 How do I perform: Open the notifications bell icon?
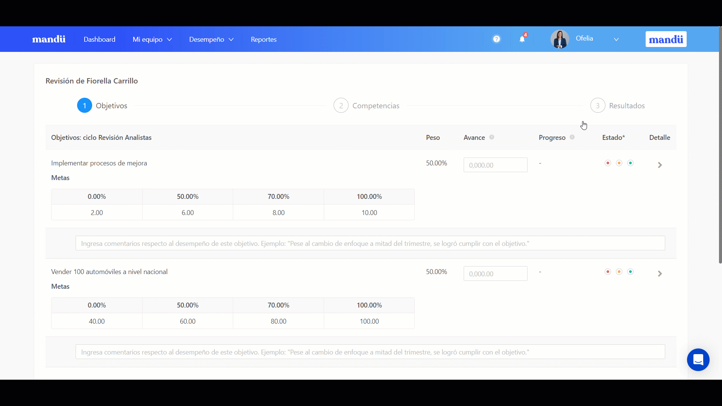click(x=522, y=39)
